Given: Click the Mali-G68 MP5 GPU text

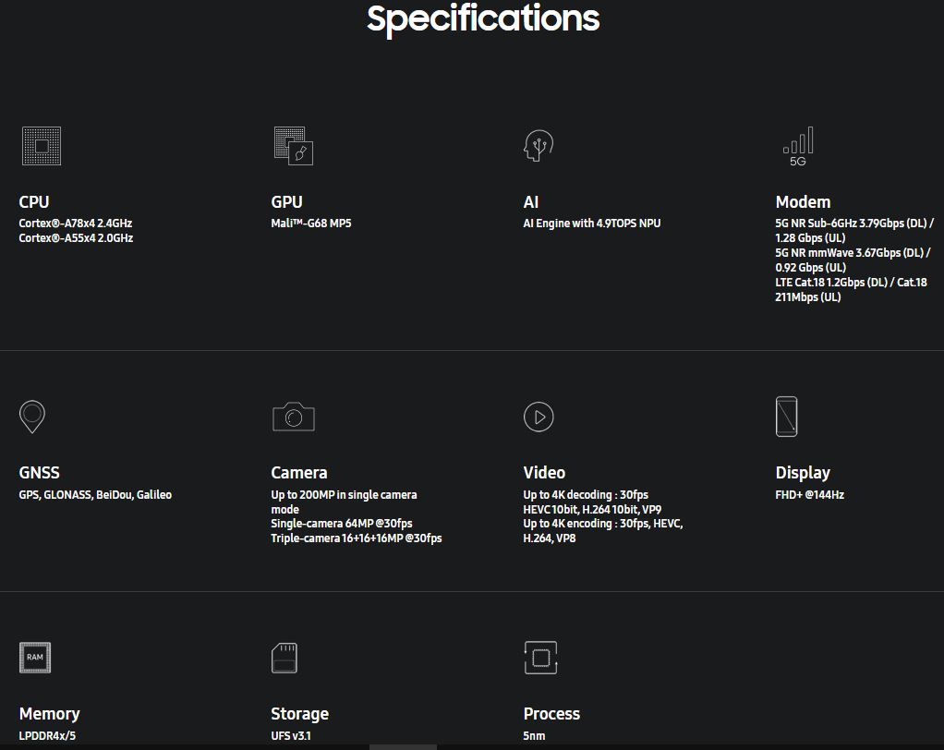Looking at the screenshot, I should click(x=311, y=224).
